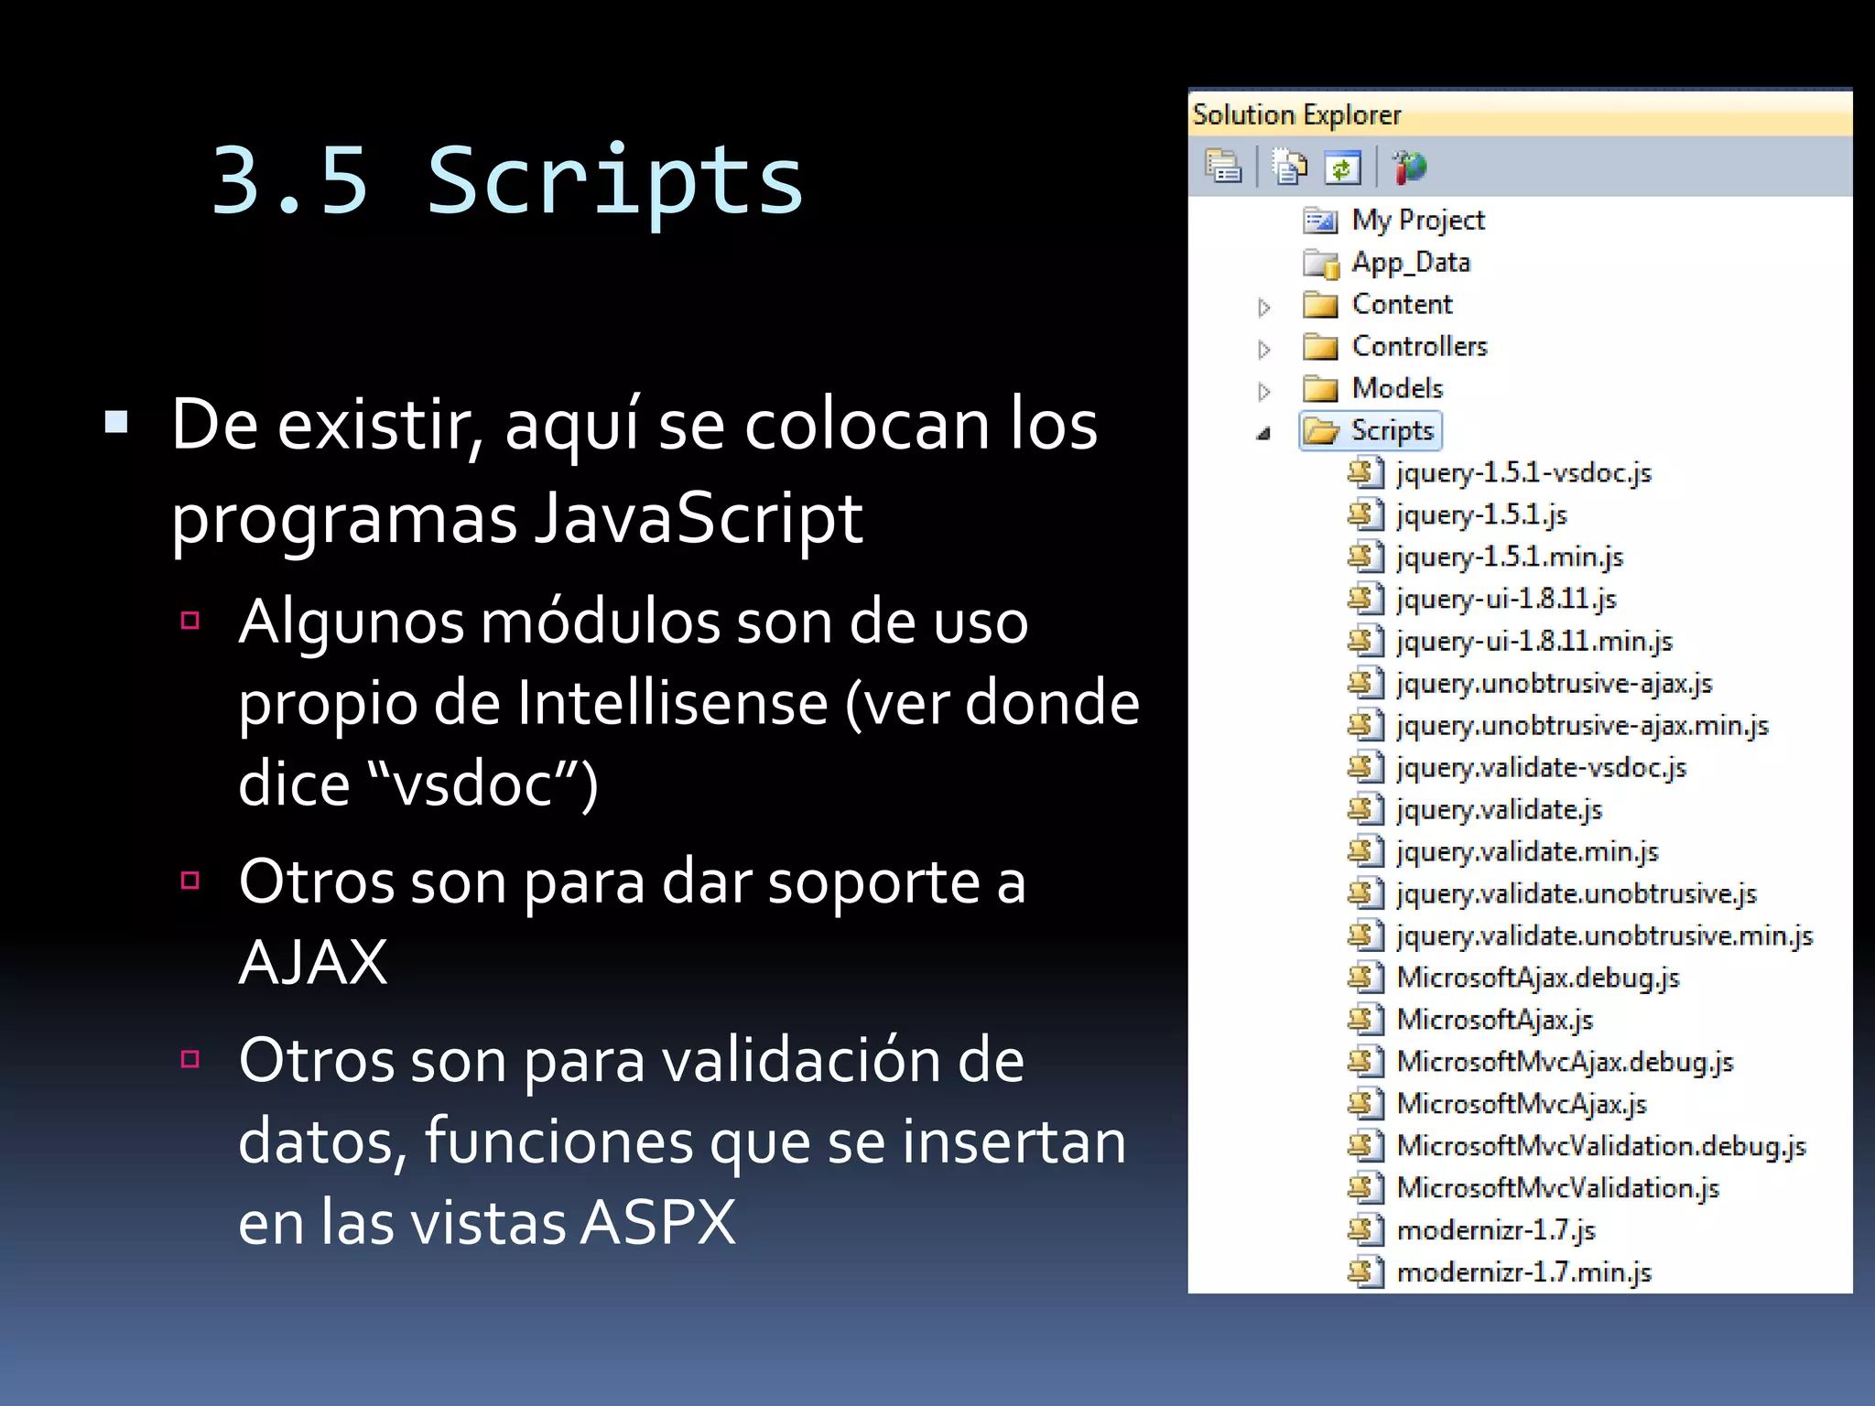1875x1406 pixels.
Task: Click the Properties toolbar icon
Action: point(1223,168)
